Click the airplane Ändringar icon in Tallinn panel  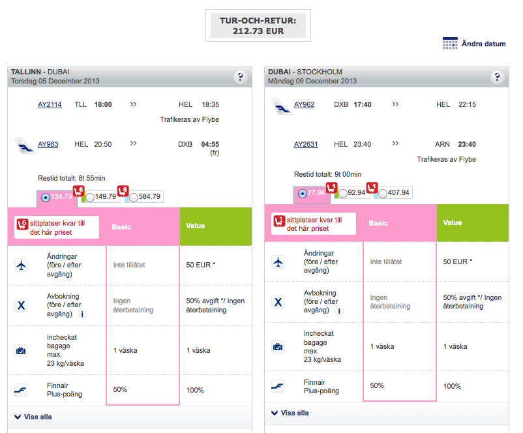point(22,265)
